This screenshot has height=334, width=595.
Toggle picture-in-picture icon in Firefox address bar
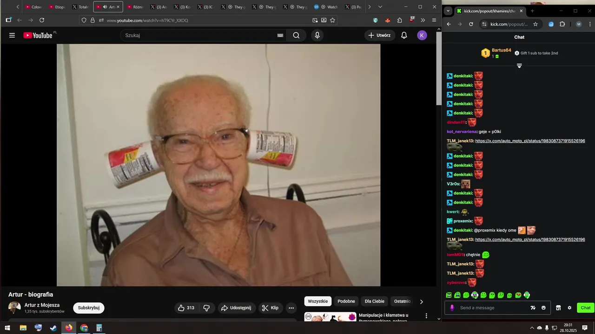coord(315,20)
